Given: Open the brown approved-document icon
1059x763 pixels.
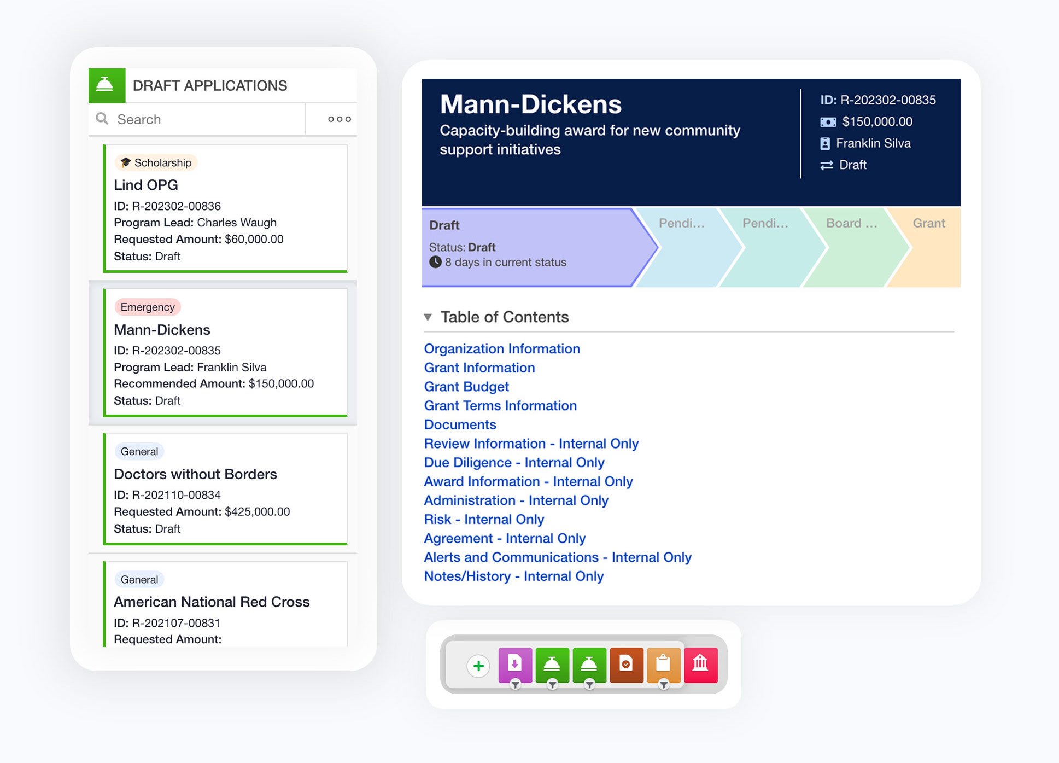Looking at the screenshot, I should tap(626, 665).
